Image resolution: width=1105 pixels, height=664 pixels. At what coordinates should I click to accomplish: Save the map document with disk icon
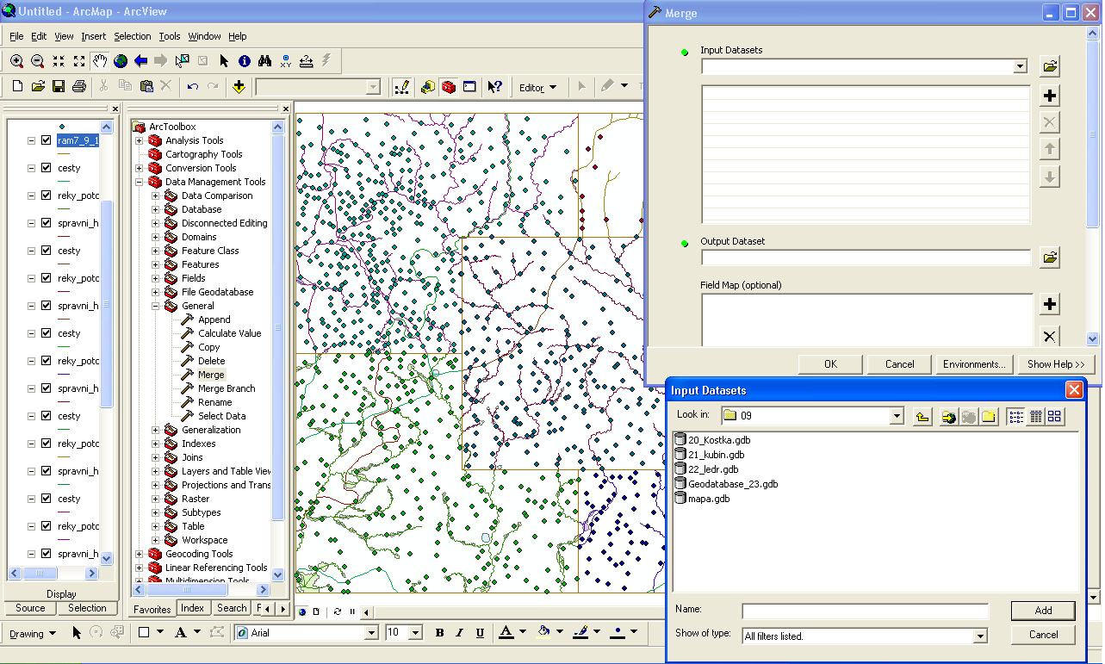[x=59, y=87]
